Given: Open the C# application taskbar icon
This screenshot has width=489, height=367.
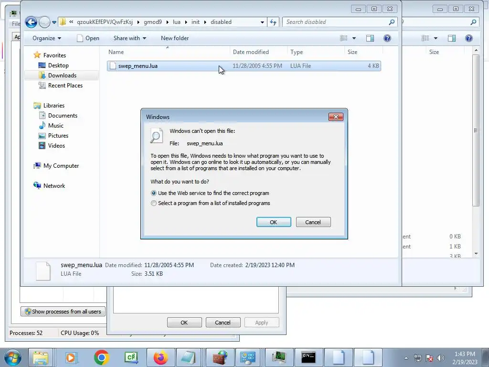Looking at the screenshot, I should (x=131, y=357).
